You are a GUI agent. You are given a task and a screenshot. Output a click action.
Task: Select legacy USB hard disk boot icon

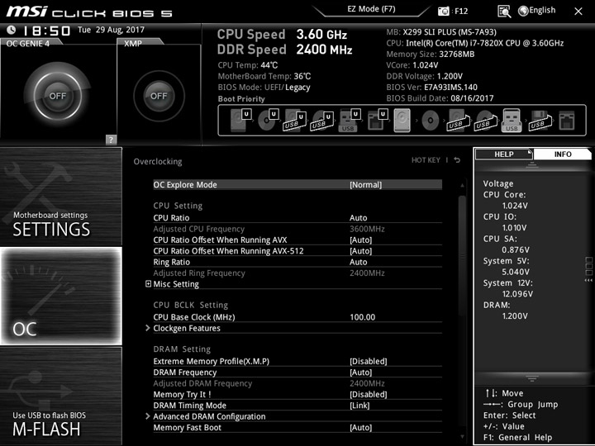[x=458, y=121]
